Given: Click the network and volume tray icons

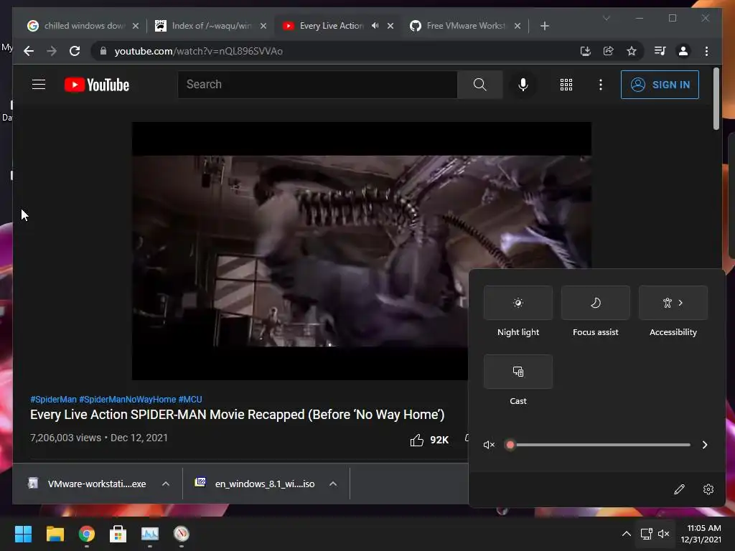Looking at the screenshot, I should (x=655, y=534).
